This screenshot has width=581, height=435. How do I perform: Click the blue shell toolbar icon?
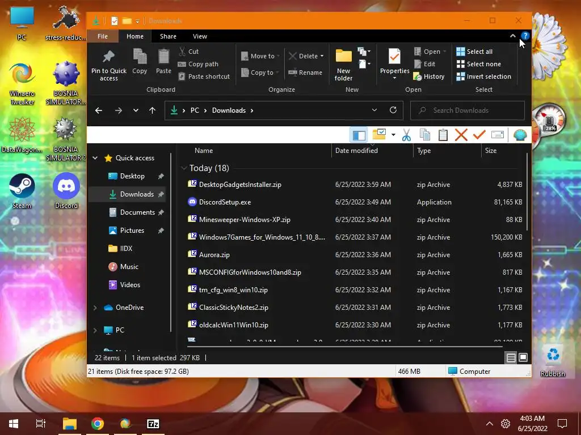tap(520, 135)
